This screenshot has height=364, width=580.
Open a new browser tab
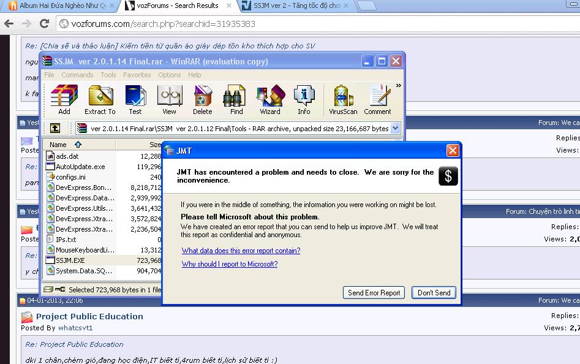366,5
